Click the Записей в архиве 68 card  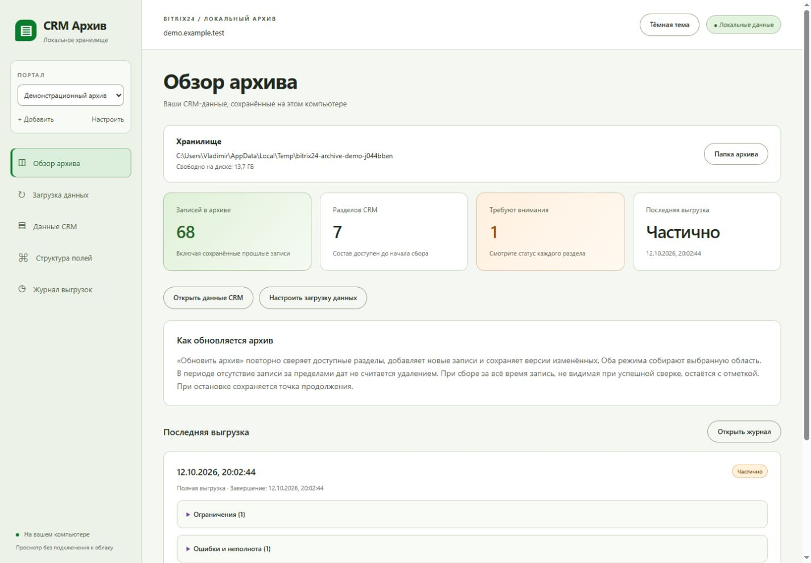(237, 231)
